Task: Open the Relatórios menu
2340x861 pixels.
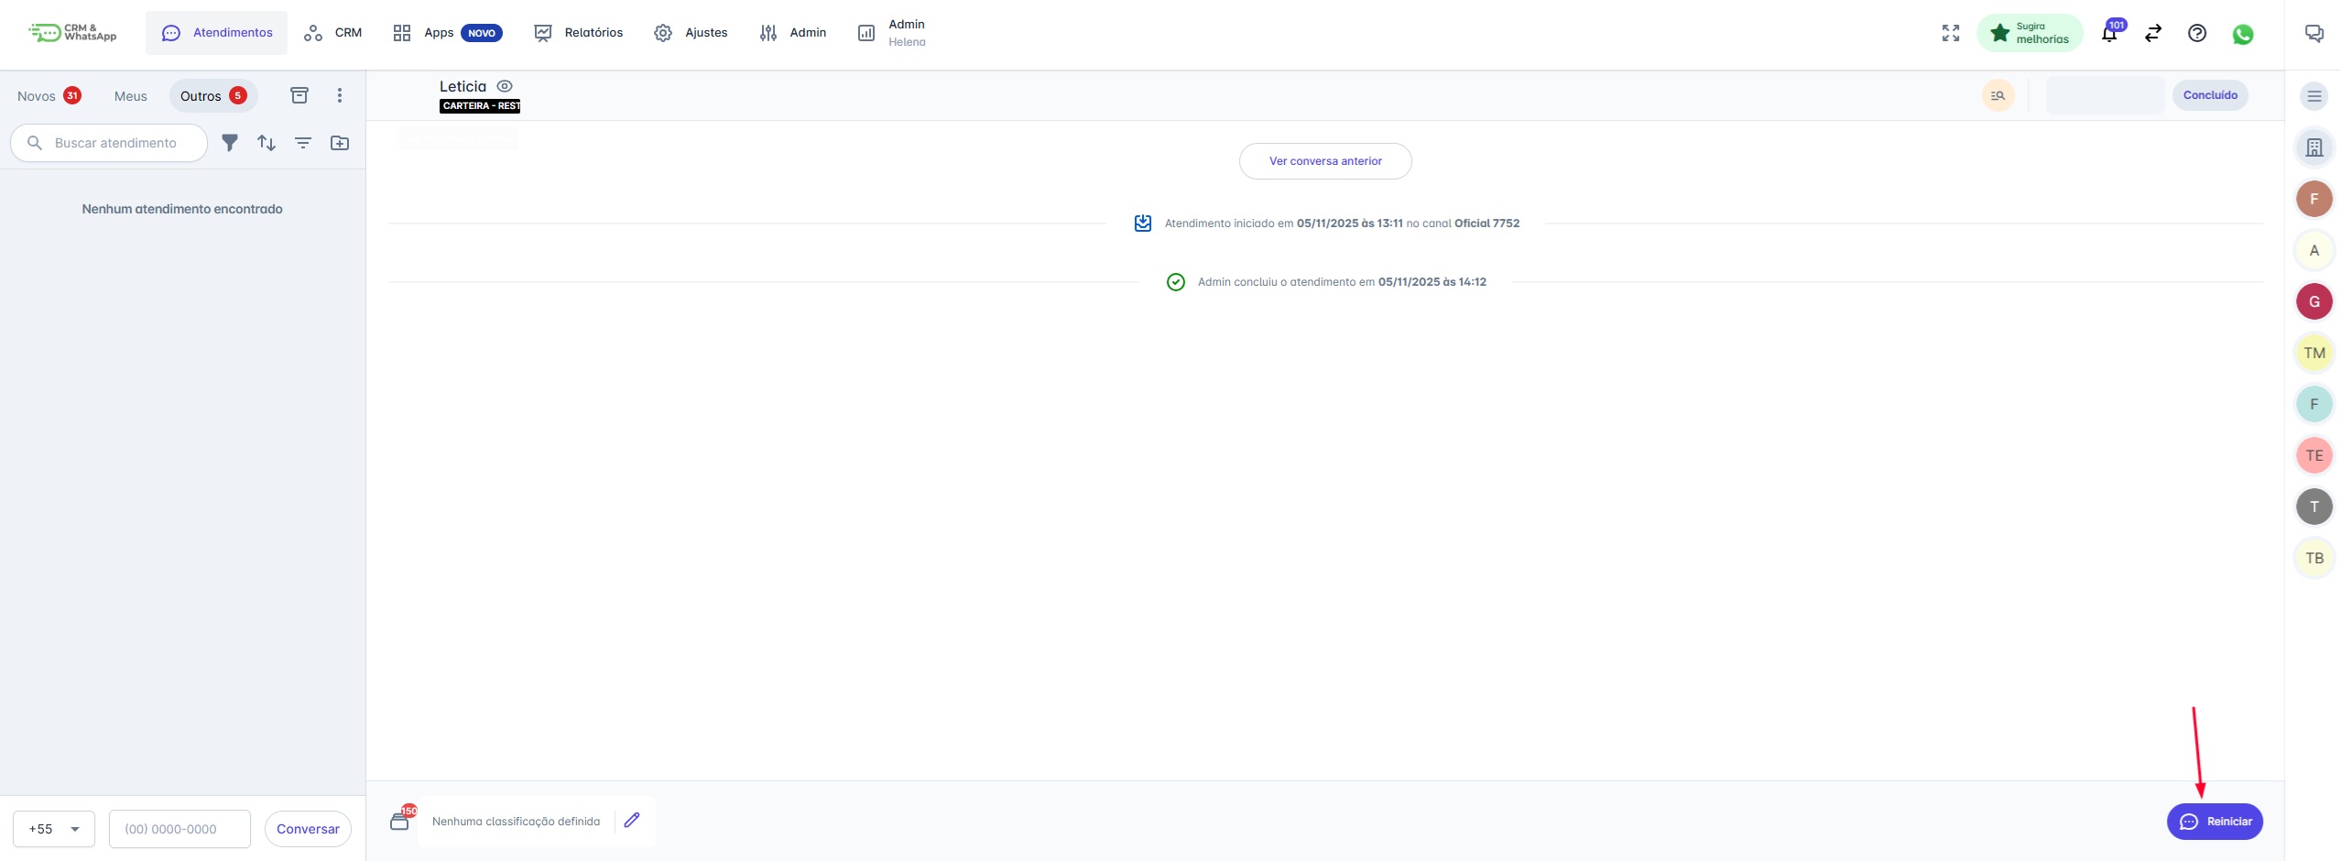Action: pyautogui.click(x=579, y=33)
